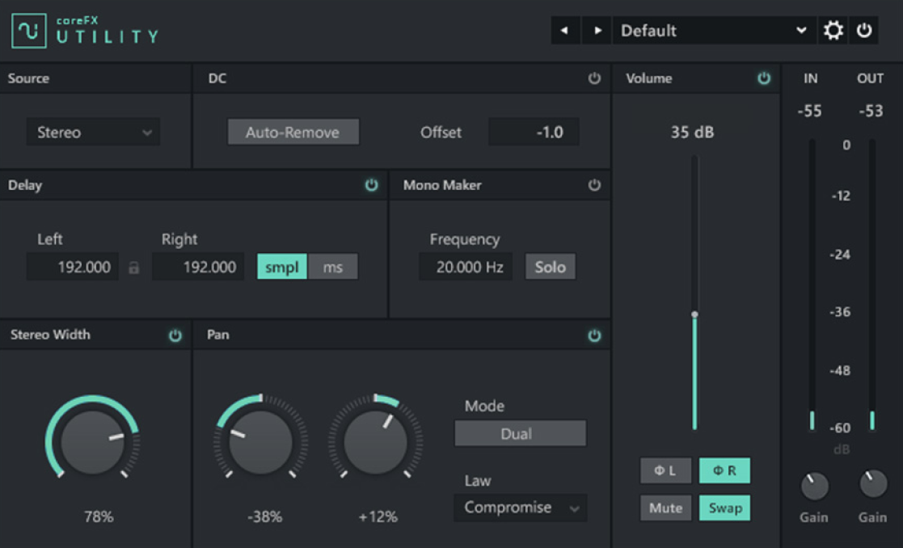The image size is (903, 548).
Task: Enable the Delay section power icon
Action: coord(371,185)
